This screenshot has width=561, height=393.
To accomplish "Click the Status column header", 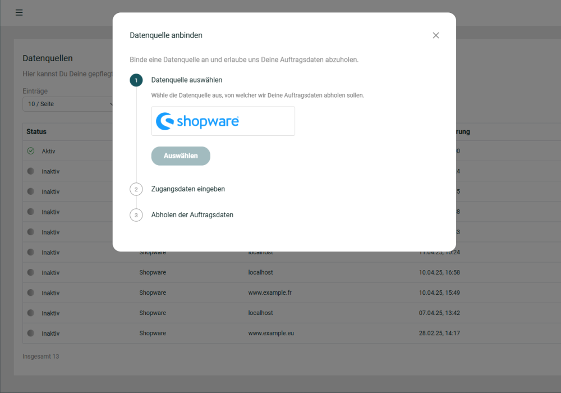I will [x=36, y=131].
